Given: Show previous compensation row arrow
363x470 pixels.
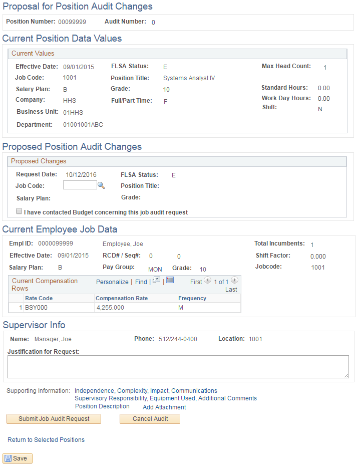Looking at the screenshot, I should [x=207, y=281].
